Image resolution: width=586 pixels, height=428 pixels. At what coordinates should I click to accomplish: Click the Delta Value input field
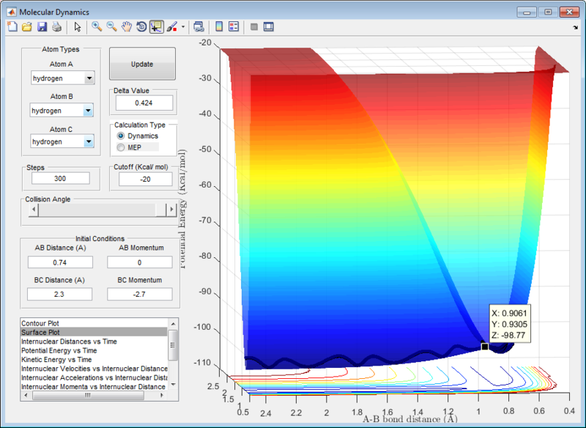pyautogui.click(x=143, y=103)
